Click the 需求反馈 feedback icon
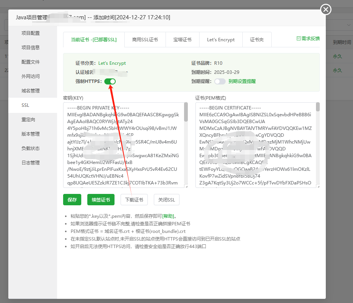This screenshot has width=353, height=303. pyautogui.click(x=299, y=39)
